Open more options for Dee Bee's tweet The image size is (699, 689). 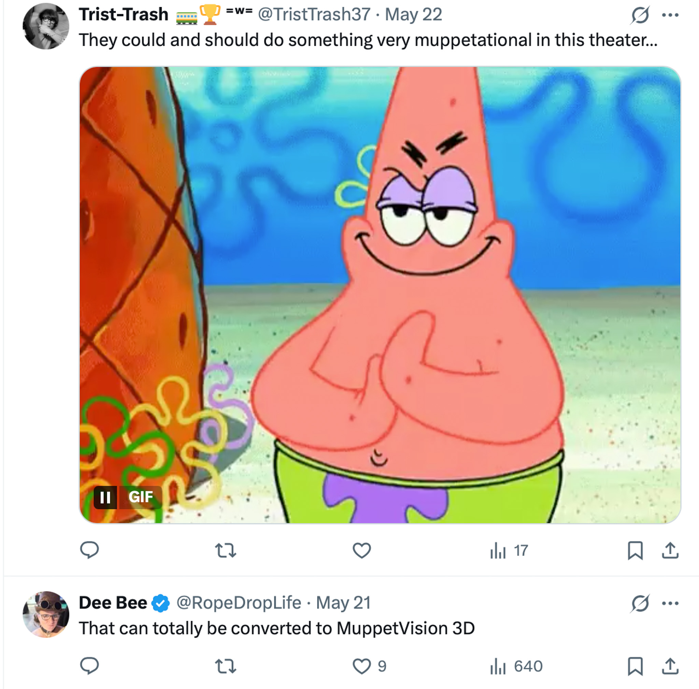tap(670, 603)
